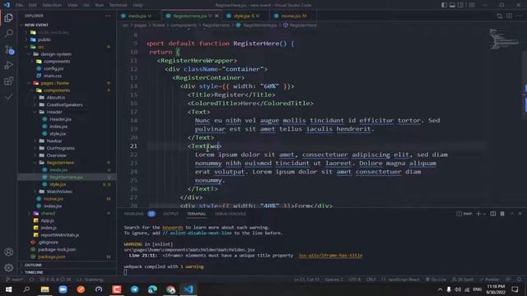This screenshot has height=296, width=527.
Task: Switch to the index.jsx editor tab
Action: (139, 16)
